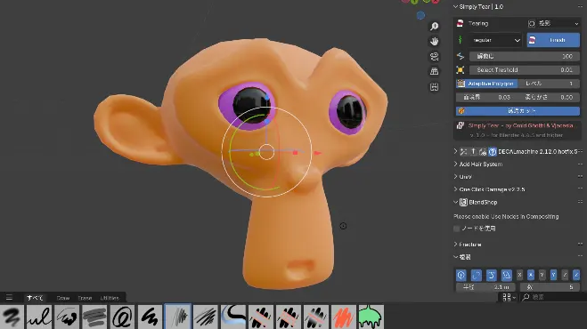Toggle the highlighted blue X axis button
The height and width of the screenshot is (329, 587).
tap(531, 275)
